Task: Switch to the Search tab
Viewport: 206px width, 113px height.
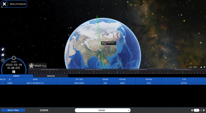Action: (x=16, y=76)
